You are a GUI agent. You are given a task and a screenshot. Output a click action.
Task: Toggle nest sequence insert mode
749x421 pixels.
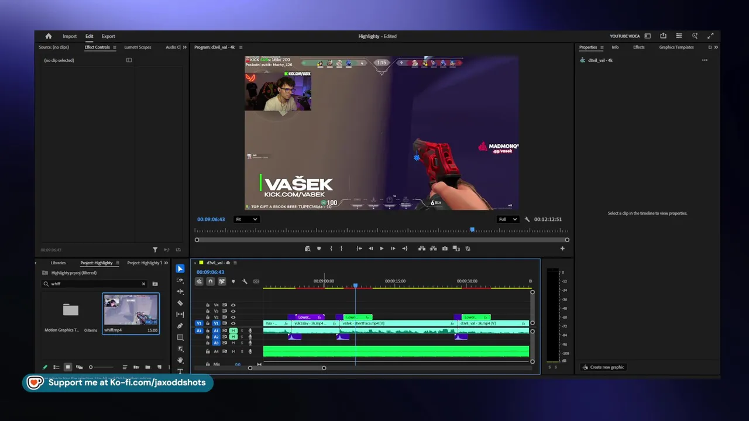pos(199,281)
